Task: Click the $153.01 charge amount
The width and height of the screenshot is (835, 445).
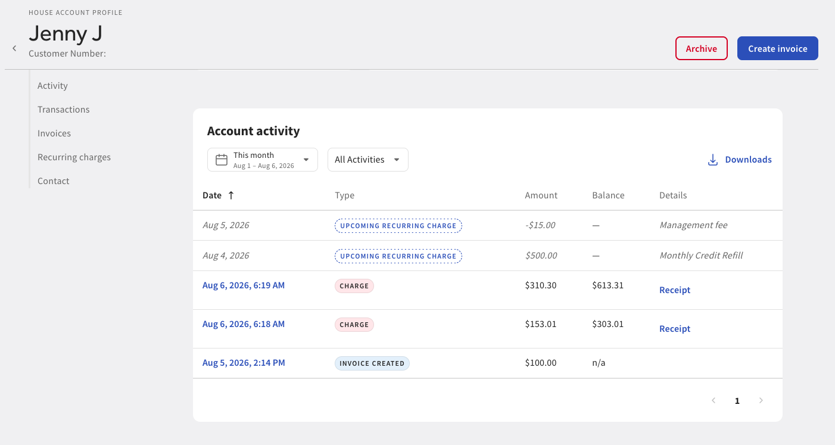Action: pos(541,324)
